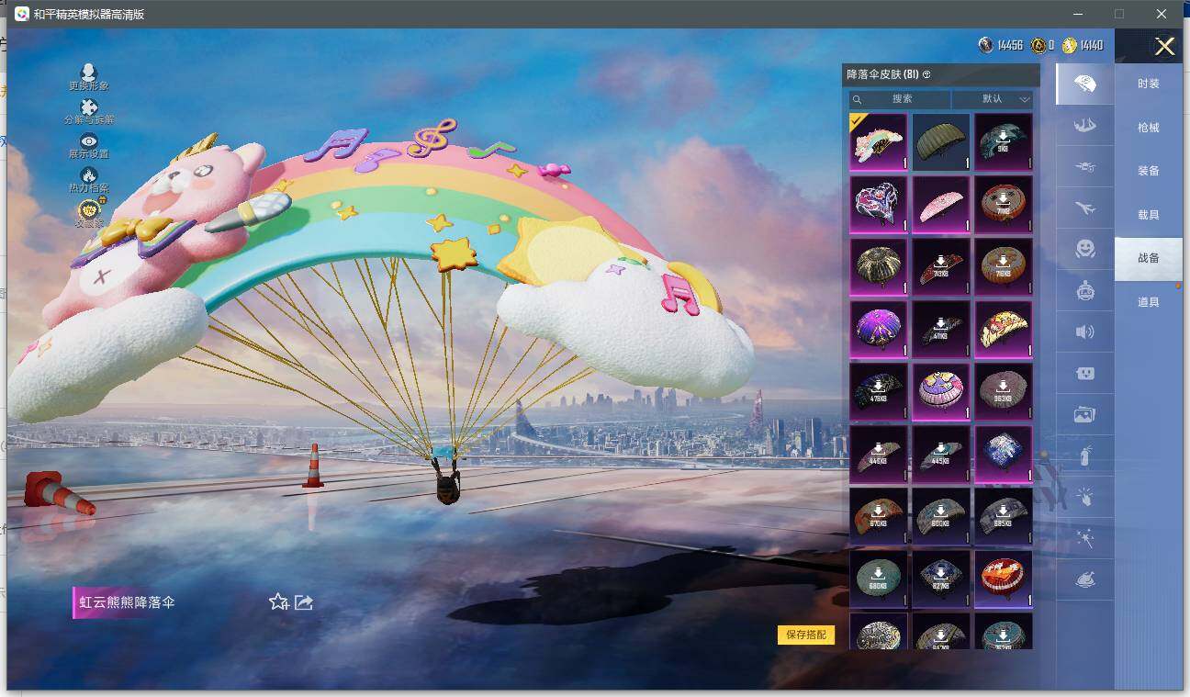
Task: Click the favorite star icon
Action: tap(278, 601)
